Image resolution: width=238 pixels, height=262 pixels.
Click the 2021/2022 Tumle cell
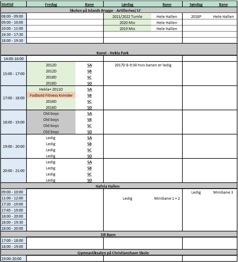127,16
